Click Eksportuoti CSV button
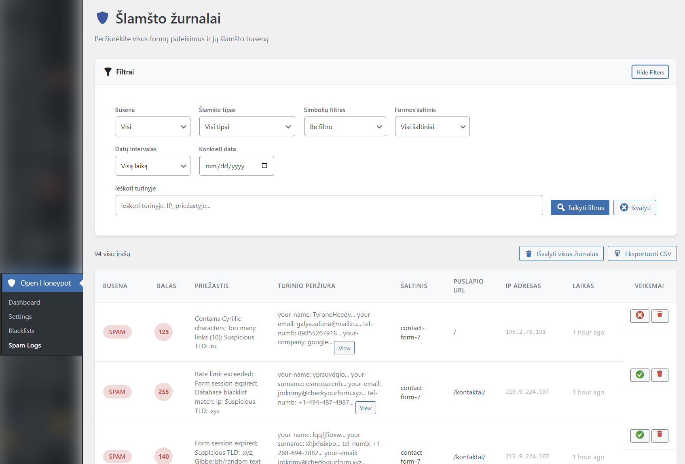 [x=642, y=254]
